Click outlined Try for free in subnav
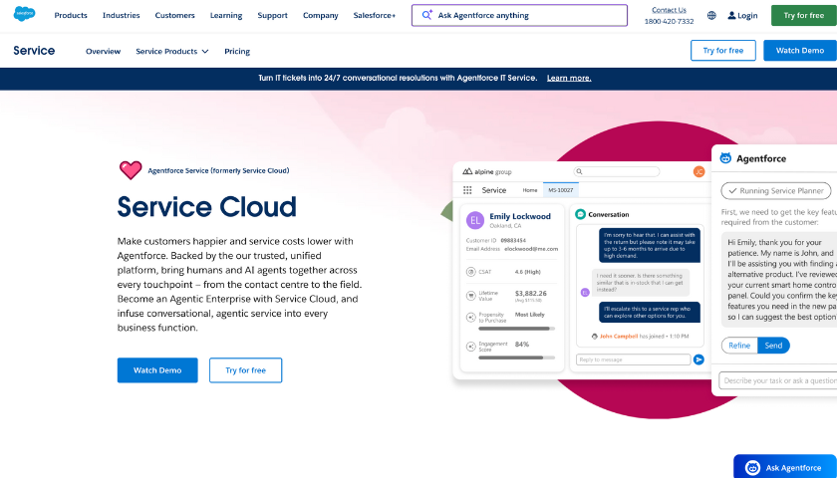The image size is (837, 478). tap(722, 50)
